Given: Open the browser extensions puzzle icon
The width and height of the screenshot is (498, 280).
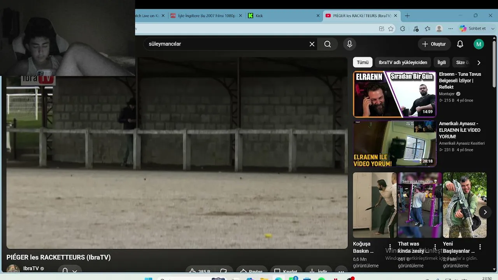Looking at the screenshot, I should pos(403,28).
